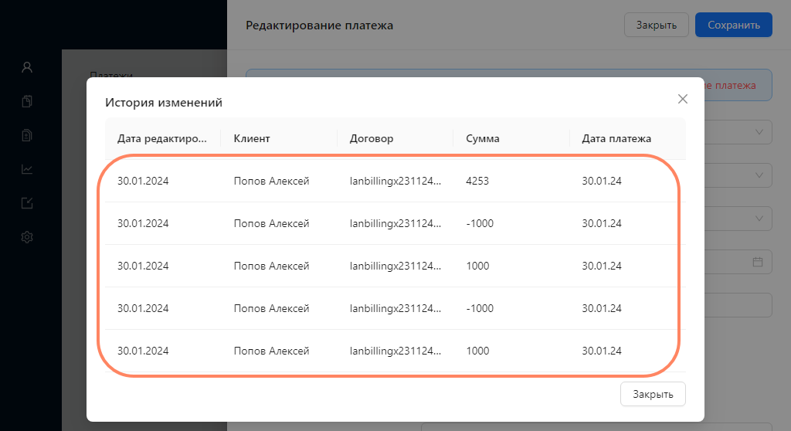This screenshot has width=791, height=431.
Task: Click the calendar icon in date field
Action: pyautogui.click(x=758, y=262)
